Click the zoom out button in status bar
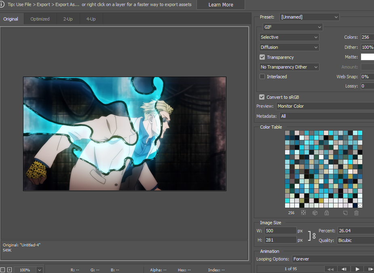 [2, 270]
